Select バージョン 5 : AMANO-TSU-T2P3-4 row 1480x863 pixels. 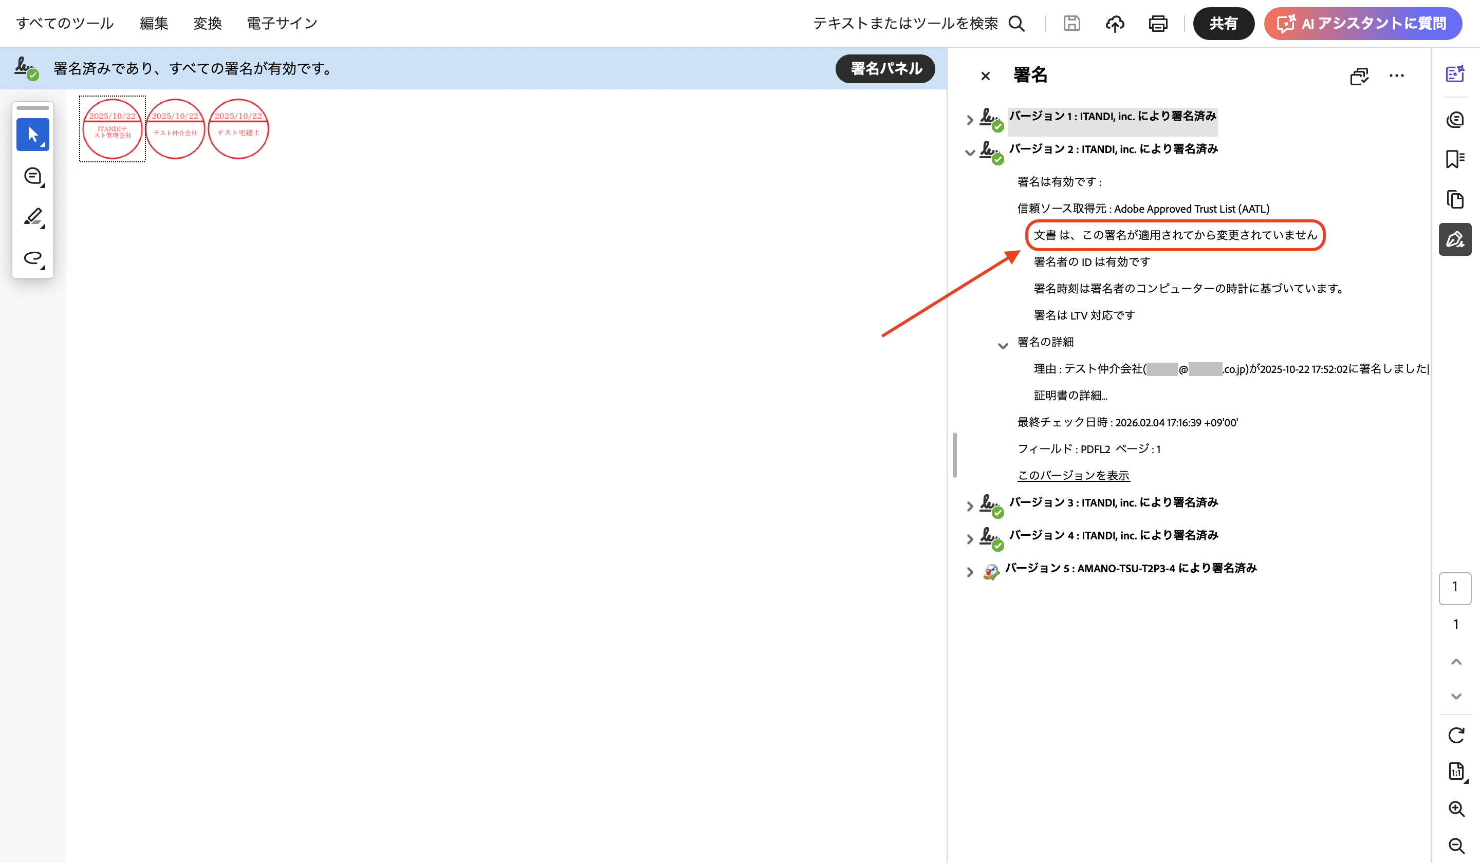pos(1131,568)
